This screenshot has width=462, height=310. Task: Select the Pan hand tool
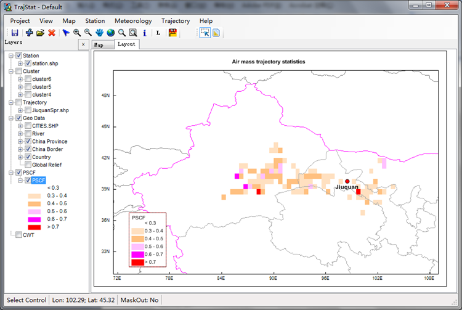point(99,33)
